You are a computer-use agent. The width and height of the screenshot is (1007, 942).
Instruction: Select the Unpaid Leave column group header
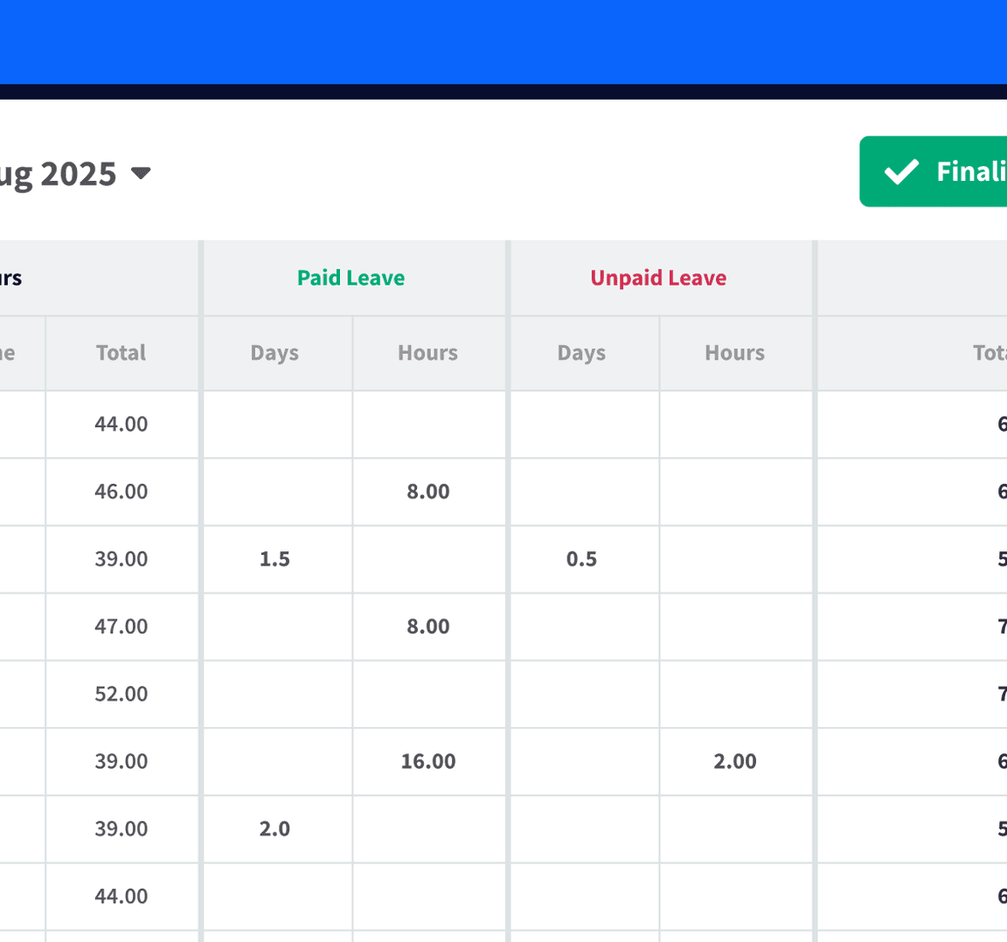[658, 278]
